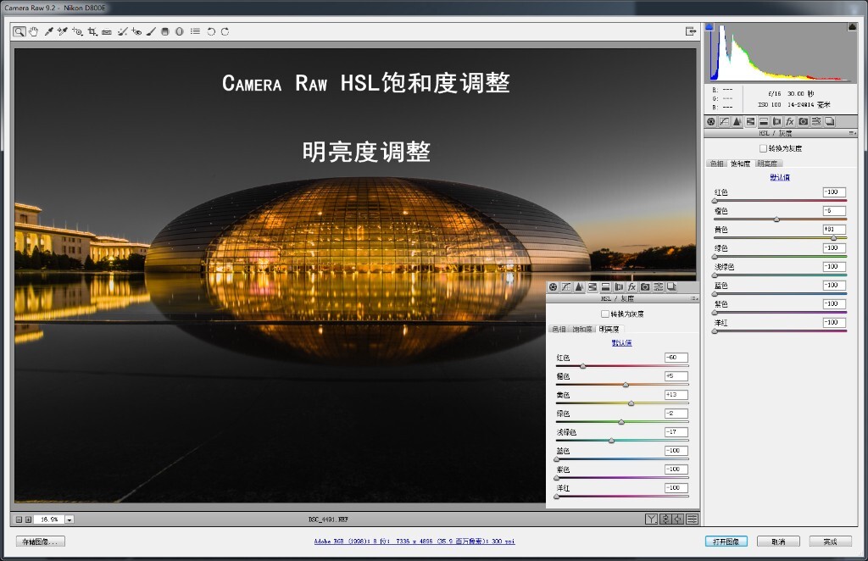Click the 橙色 saturation slider handle in the docked panel
The image size is (868, 561).
click(776, 219)
